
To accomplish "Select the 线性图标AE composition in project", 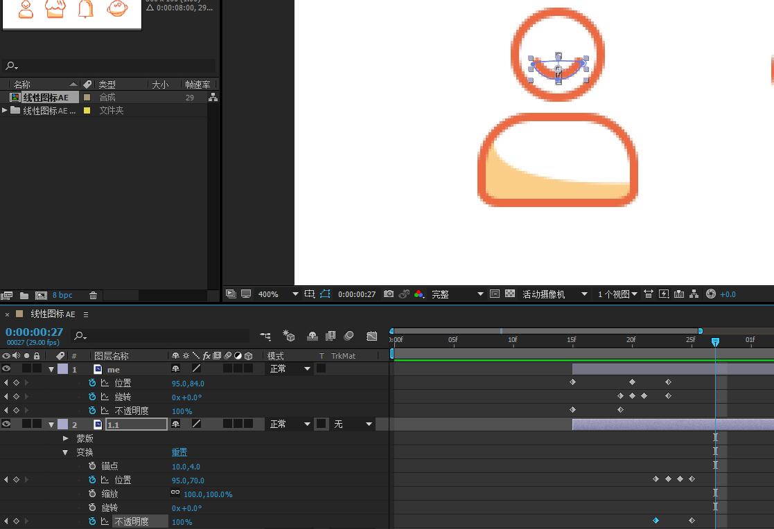I will pyautogui.click(x=45, y=98).
